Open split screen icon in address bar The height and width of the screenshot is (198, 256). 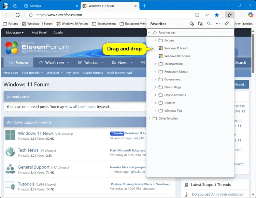coord(197,15)
